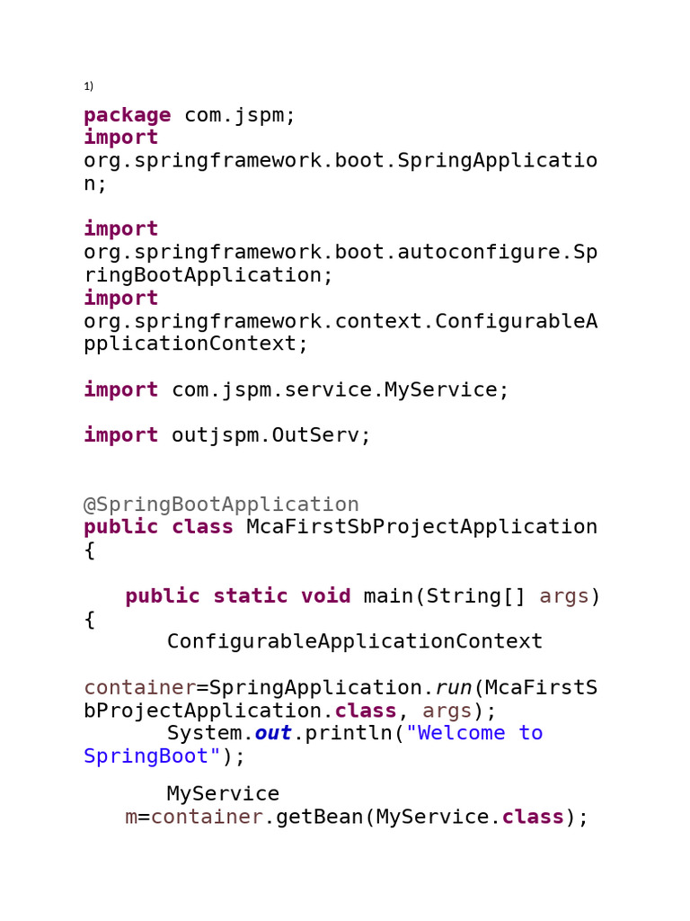Image resolution: width=690 pixels, height=921 pixels.
Task: Click the "com.jspm;" package name
Action: pyautogui.click(x=240, y=115)
